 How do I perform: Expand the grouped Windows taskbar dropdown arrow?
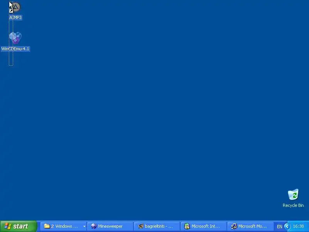pos(84,226)
